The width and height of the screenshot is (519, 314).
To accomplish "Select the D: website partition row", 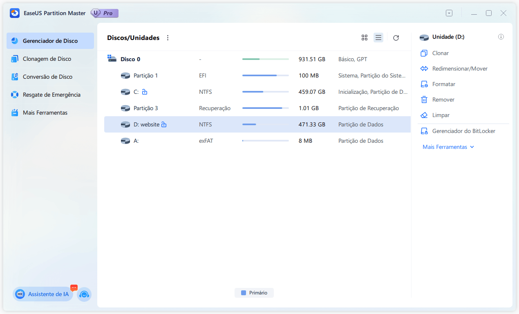I will coord(257,124).
